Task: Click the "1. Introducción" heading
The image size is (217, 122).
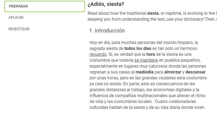Action: [107, 31]
